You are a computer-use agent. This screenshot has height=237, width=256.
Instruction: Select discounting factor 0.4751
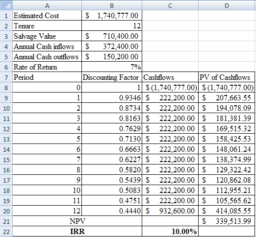point(112,201)
